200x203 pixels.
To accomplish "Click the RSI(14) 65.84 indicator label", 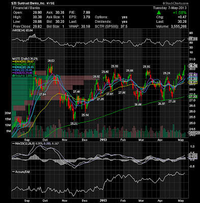I will 22,30.
